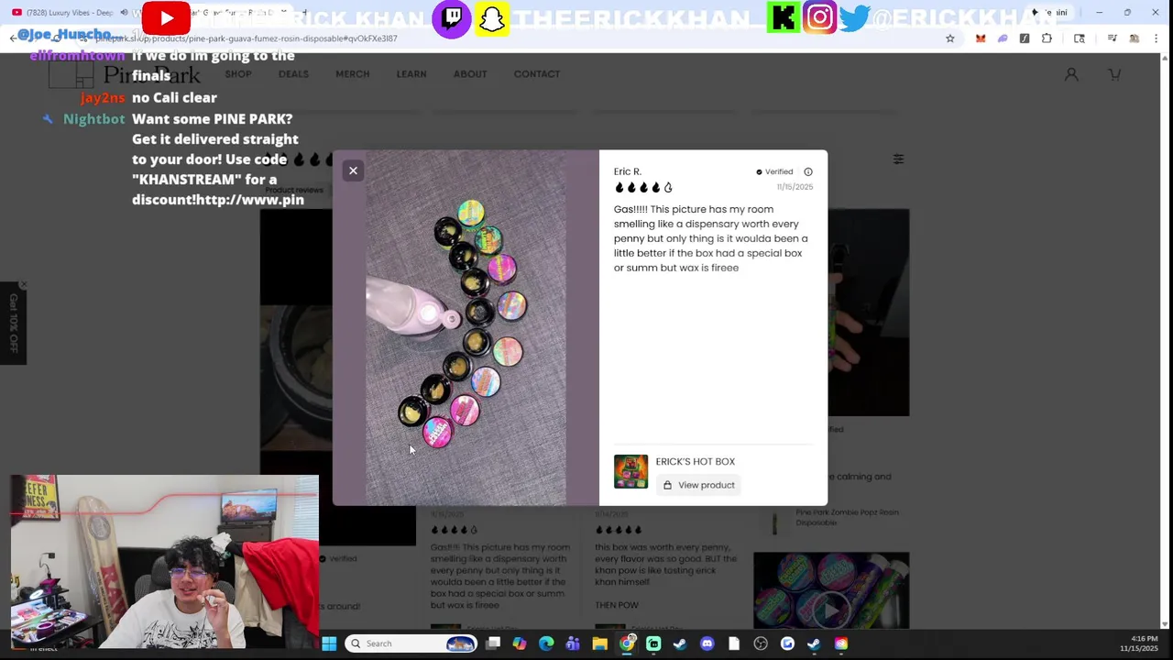Screen dimensions: 1173x660
Task: Select the reviewer name Eric R.
Action: coord(628,171)
